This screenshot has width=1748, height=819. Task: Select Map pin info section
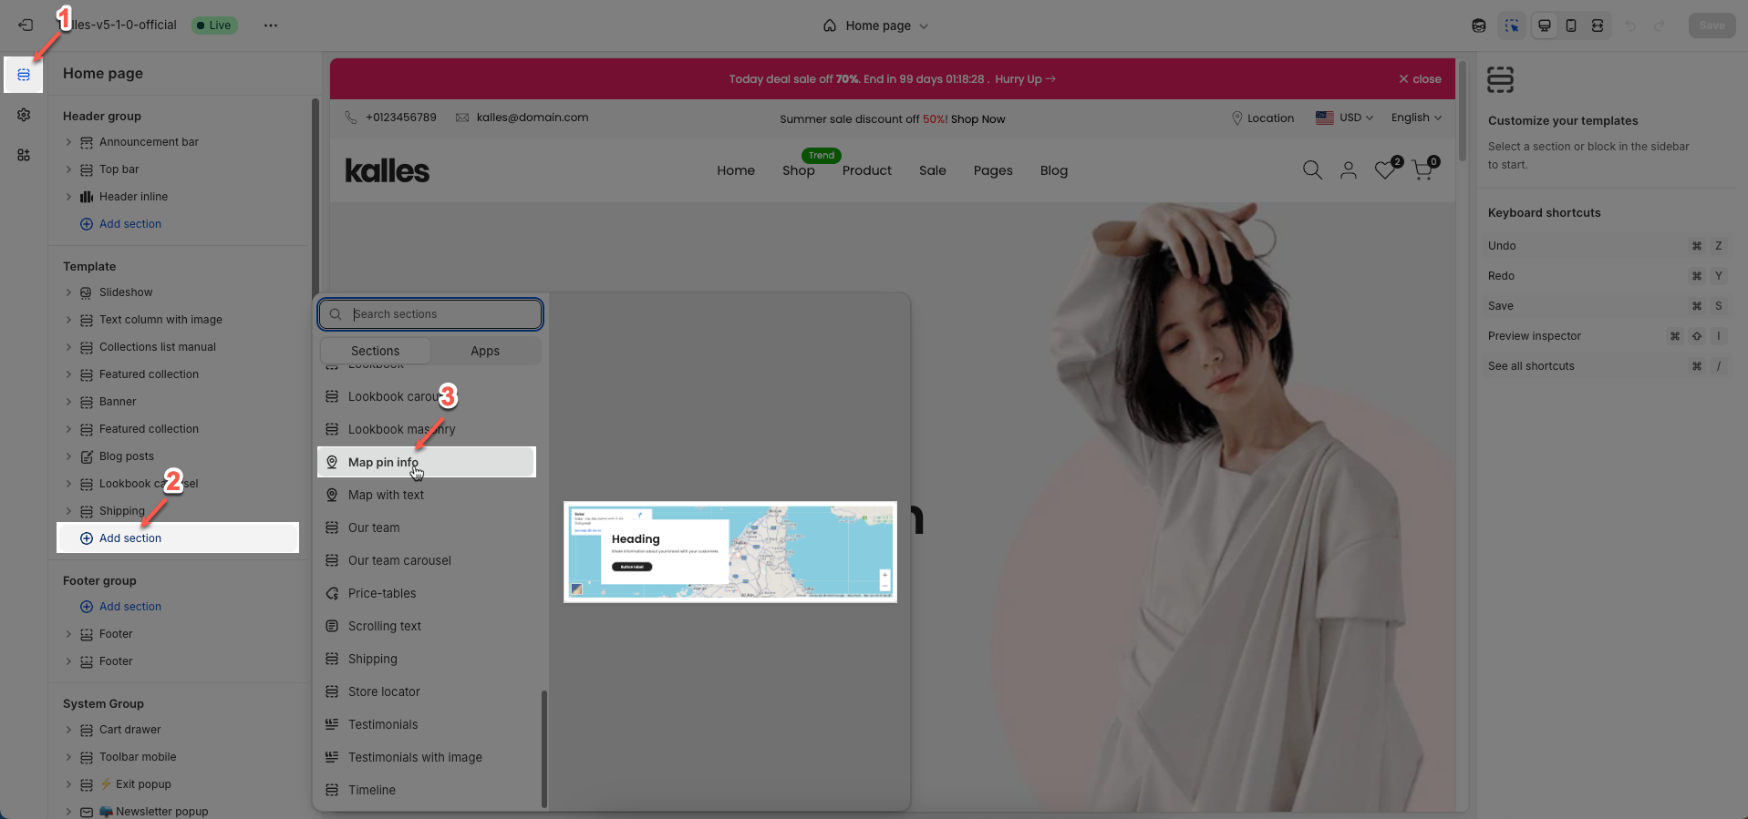coord(427,462)
